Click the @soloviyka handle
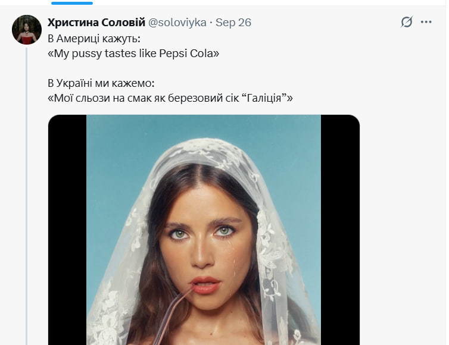 (177, 23)
